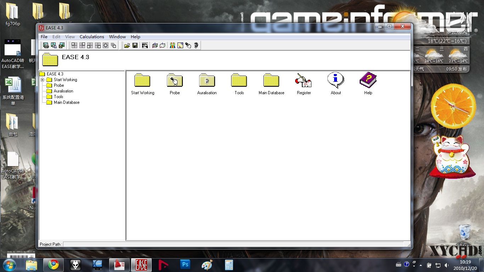Select Tools in the tree
This screenshot has height=272, width=484.
pyautogui.click(x=58, y=97)
